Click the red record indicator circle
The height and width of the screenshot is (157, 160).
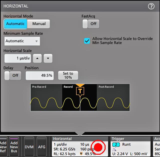tap(99, 147)
